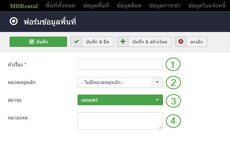
Task: Go to ข้อมูลล็อค in the navigation bar
Action: click(x=129, y=6)
